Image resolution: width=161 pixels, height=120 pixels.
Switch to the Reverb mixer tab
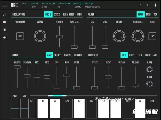(67, 55)
